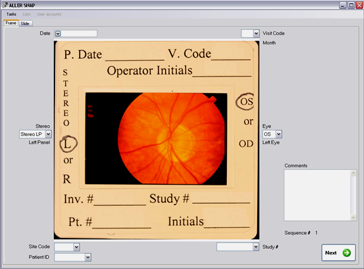
Task: Switch to the Slide tab
Action: tap(25, 23)
